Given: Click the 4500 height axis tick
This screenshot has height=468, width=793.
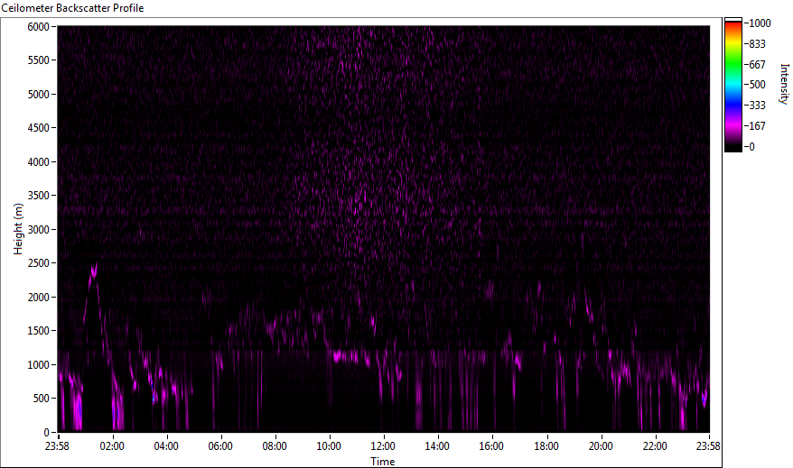Looking at the screenshot, I should [x=39, y=128].
